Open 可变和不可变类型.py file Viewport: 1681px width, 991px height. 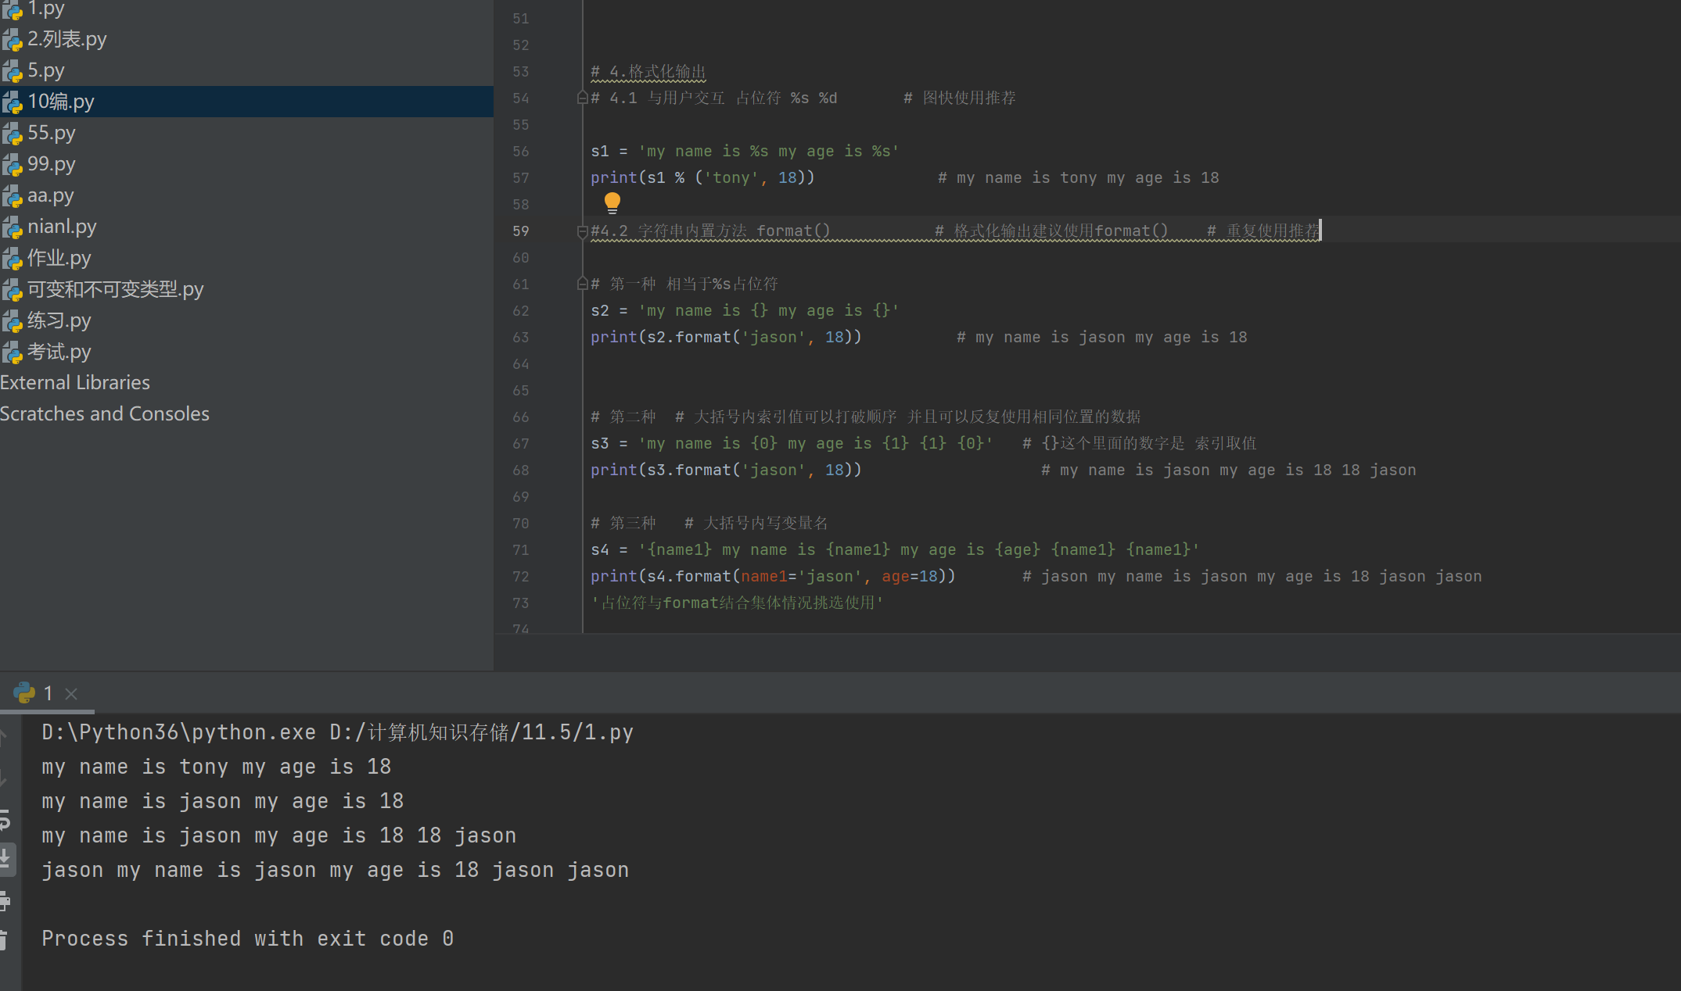[102, 289]
